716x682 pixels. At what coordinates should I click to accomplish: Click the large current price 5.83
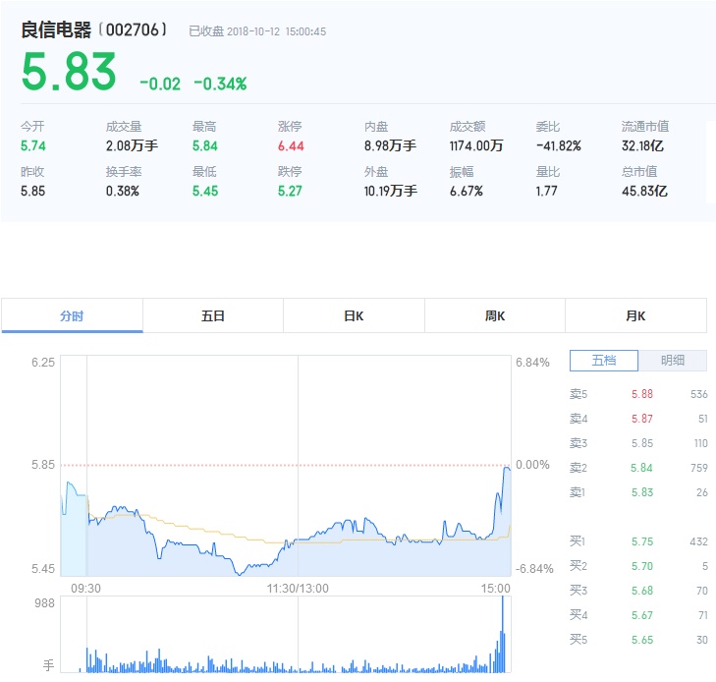click(x=69, y=73)
